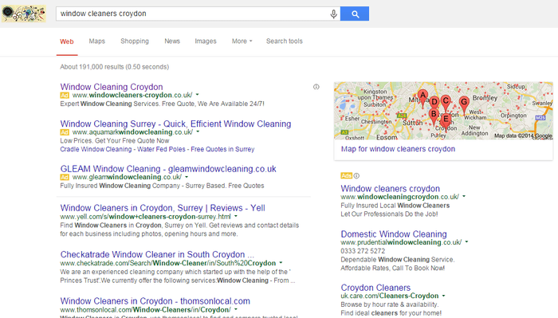Open Checkatrade Window Cleaner in South Croydon result
This screenshot has width=558, height=318.
[x=157, y=254]
